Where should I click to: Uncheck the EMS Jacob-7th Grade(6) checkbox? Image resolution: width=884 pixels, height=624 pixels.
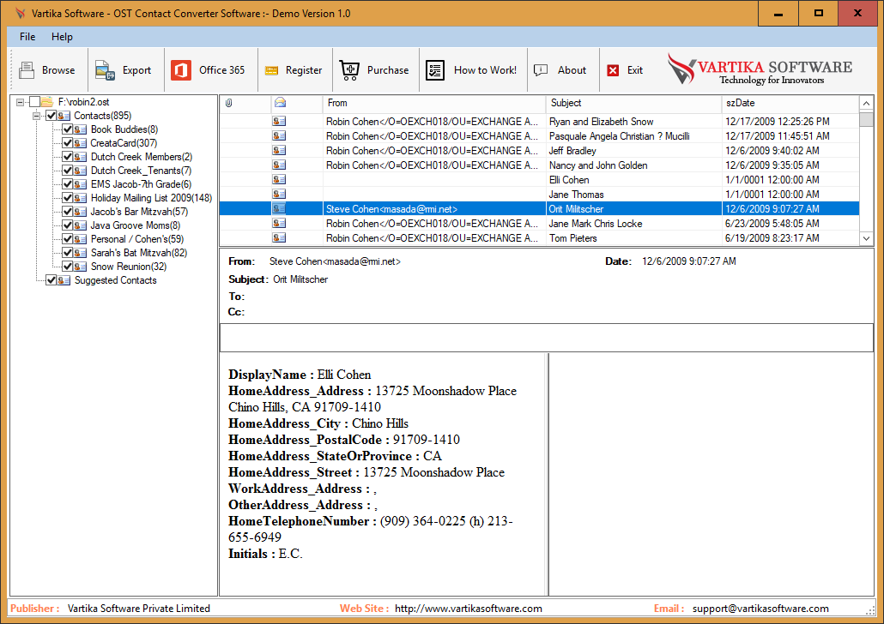(67, 184)
